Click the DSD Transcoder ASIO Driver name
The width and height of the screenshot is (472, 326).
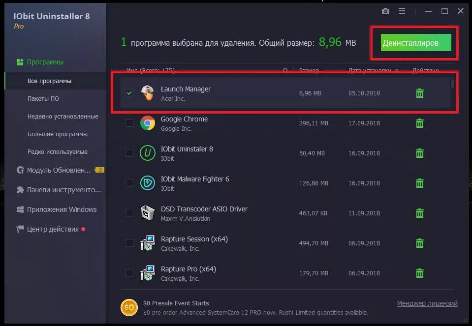click(204, 209)
